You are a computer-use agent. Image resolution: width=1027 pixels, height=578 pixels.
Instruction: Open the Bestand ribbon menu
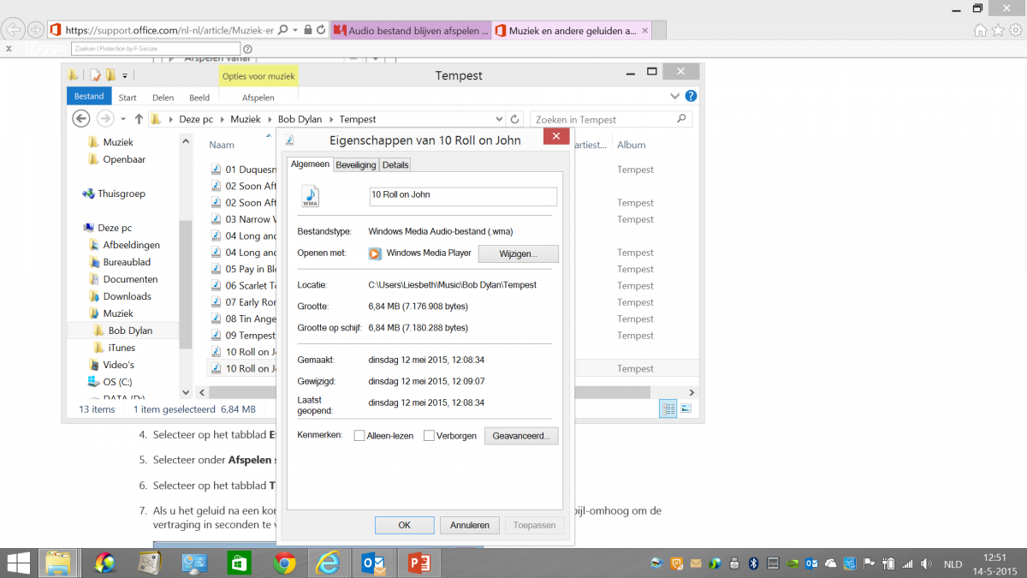tap(89, 97)
